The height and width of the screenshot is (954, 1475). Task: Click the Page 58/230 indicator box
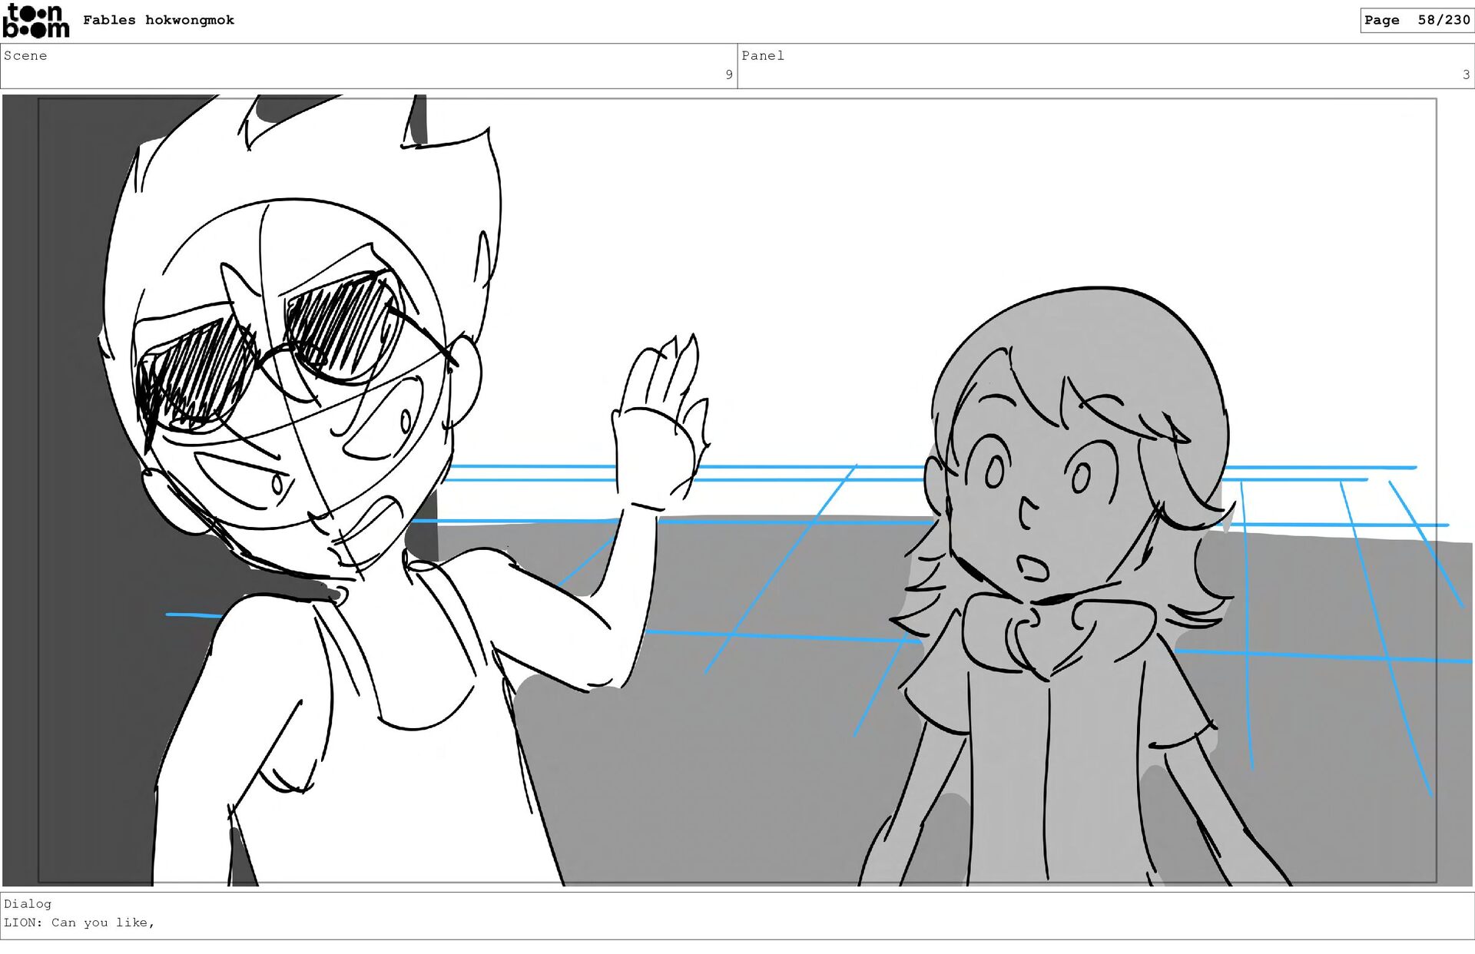click(1416, 20)
